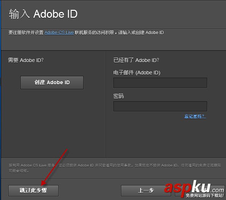
Task: Open the 忘记密码? link
Action: (x=195, y=116)
